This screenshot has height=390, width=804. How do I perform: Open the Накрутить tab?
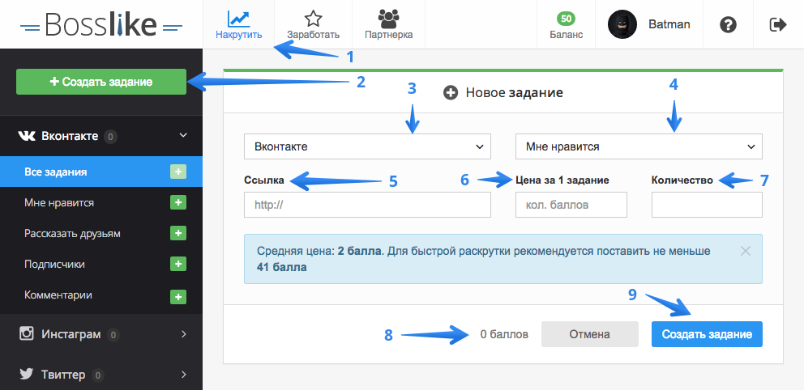click(238, 24)
